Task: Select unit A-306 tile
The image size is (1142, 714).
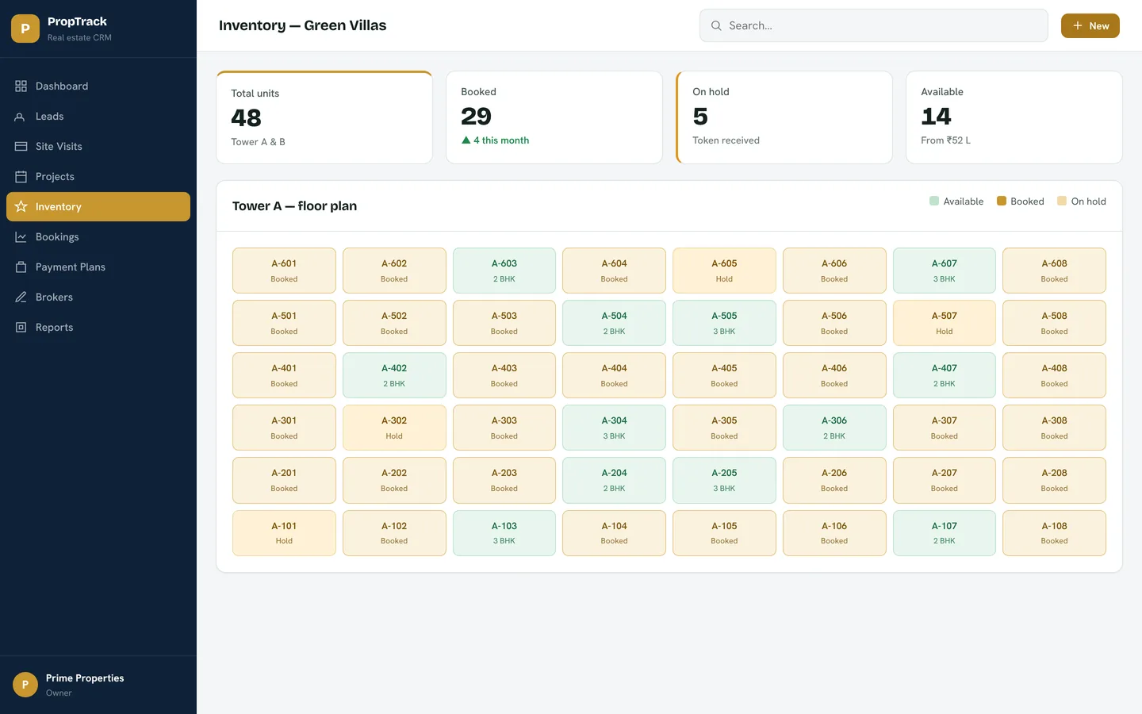Action: (834, 428)
